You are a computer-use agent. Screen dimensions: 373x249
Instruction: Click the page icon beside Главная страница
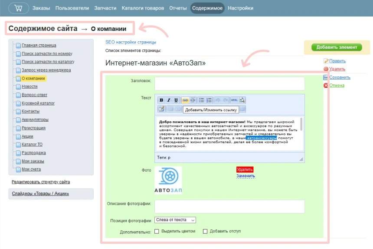point(18,45)
